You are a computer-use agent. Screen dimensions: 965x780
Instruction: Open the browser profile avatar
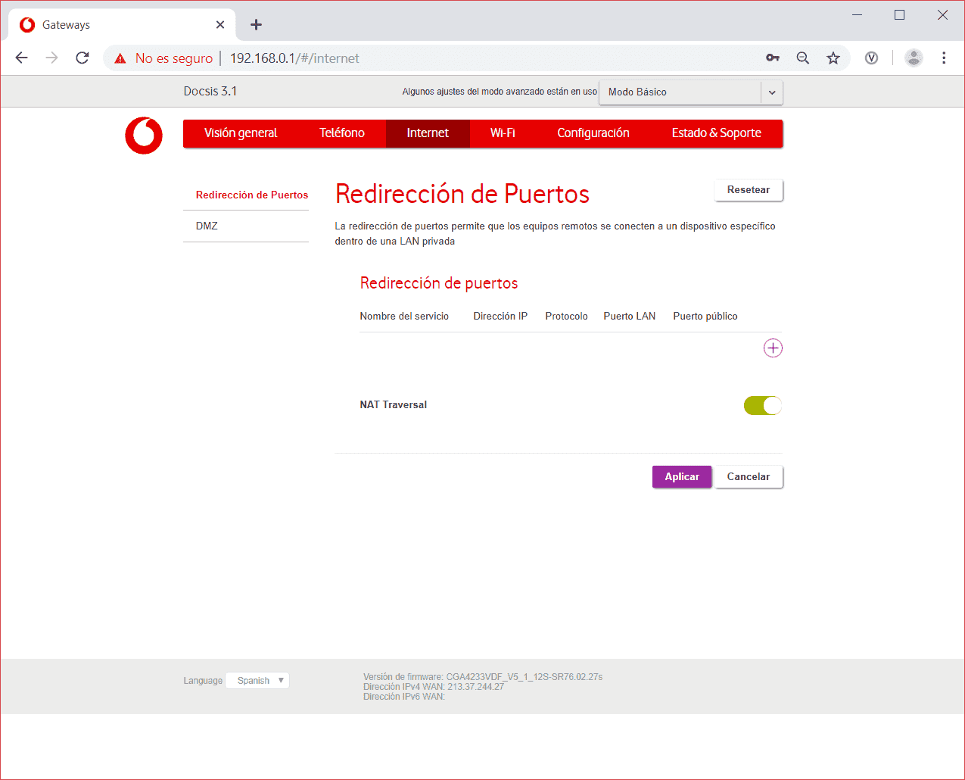click(x=914, y=58)
